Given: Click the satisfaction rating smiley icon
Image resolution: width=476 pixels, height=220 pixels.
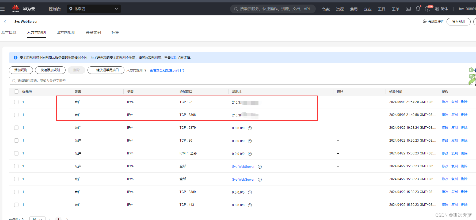Looking at the screenshot, I should [x=424, y=21].
